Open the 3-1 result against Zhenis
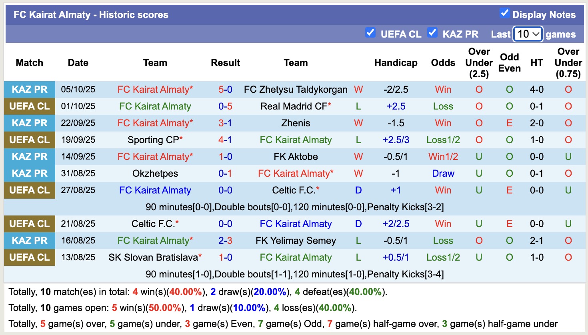Viewport: 588px width, 335px height. [x=225, y=123]
